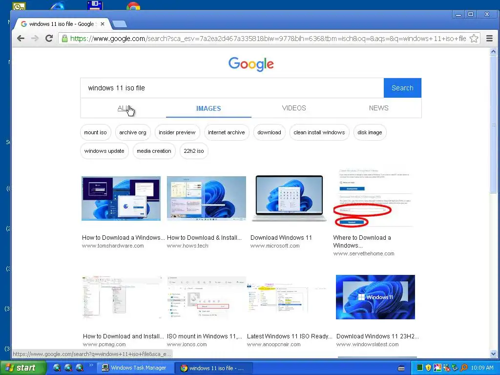
Task: Click the Google favicon on the tab
Action: [x=23, y=24]
